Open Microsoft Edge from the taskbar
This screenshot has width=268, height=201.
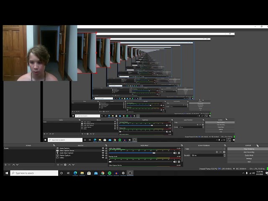click(75, 173)
